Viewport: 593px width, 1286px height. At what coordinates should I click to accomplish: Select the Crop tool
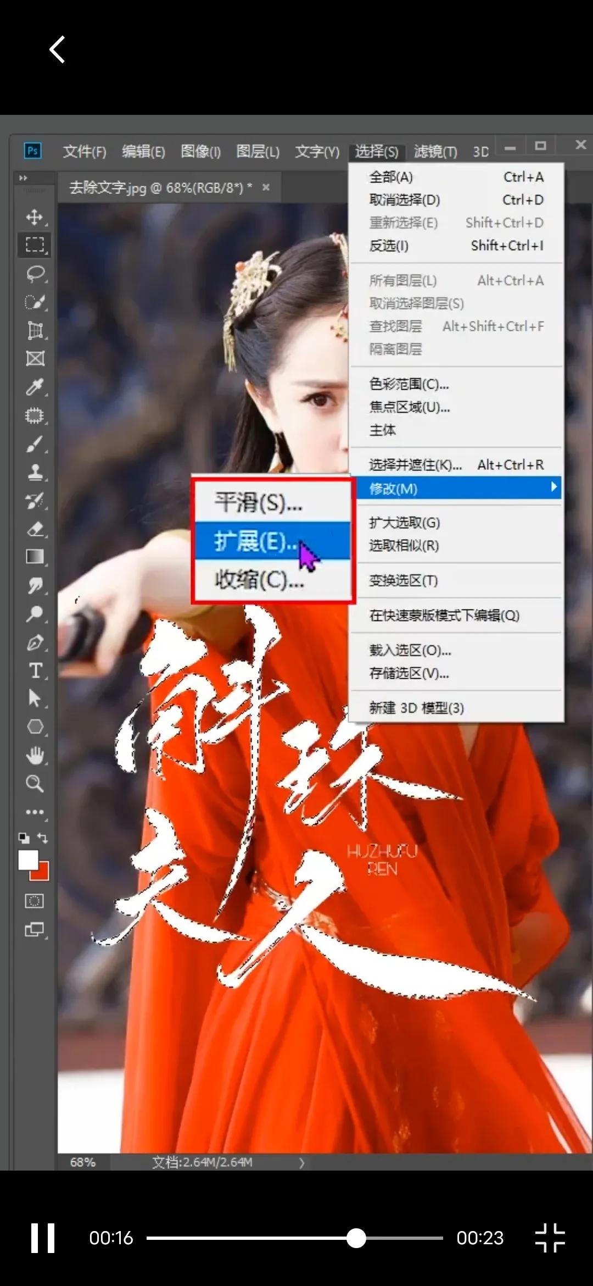[x=35, y=330]
